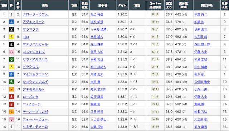Select jockey 柴田 大知
The height and width of the screenshot is (131, 229).
pyautogui.click(x=97, y=52)
